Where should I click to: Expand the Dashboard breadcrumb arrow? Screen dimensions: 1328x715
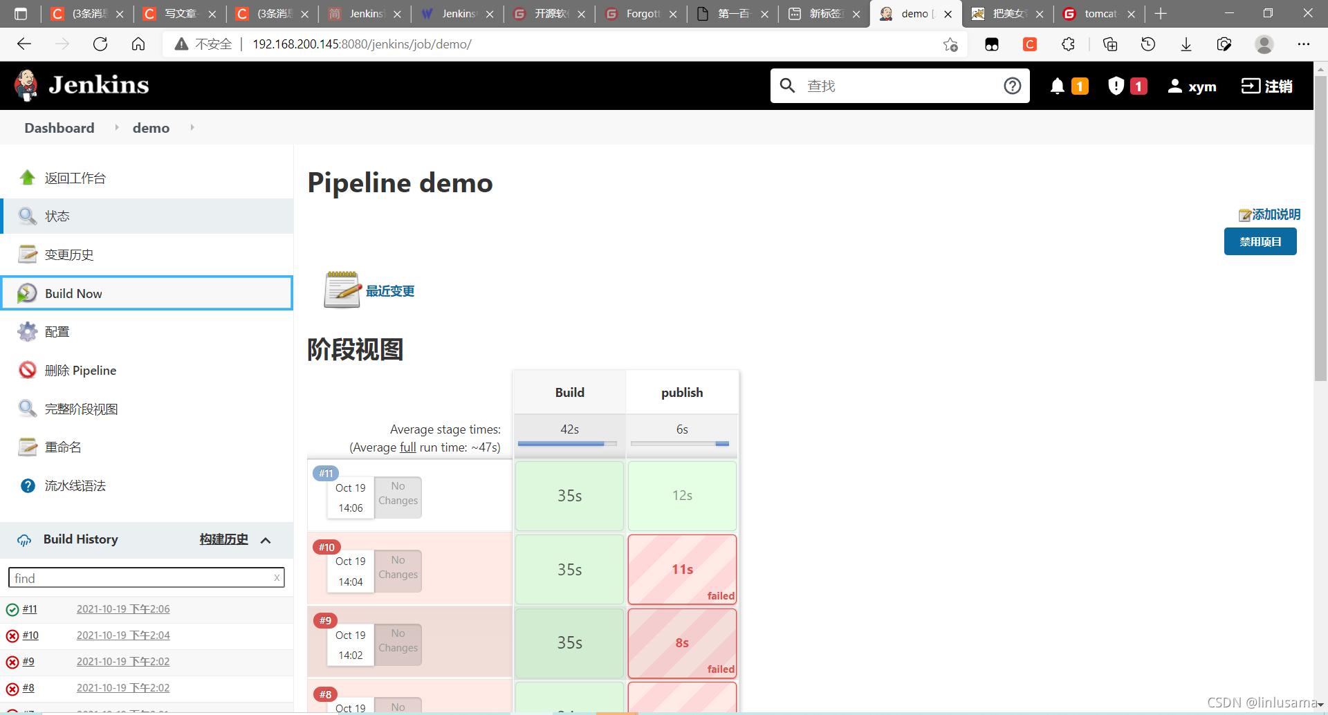click(116, 127)
